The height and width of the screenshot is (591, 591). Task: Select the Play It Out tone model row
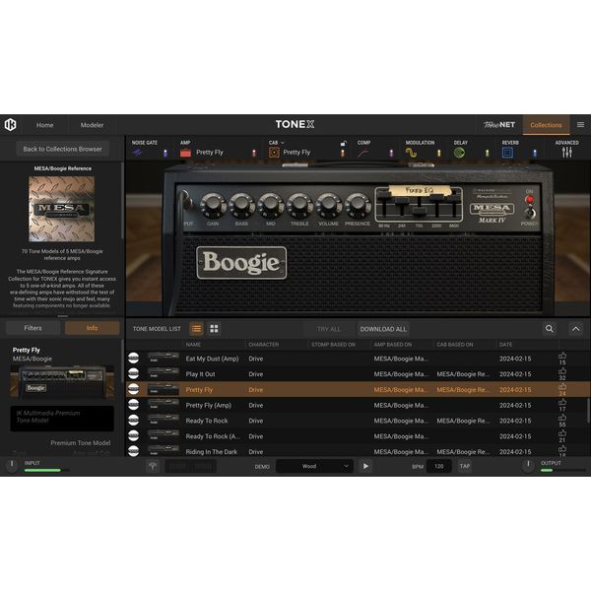point(359,374)
